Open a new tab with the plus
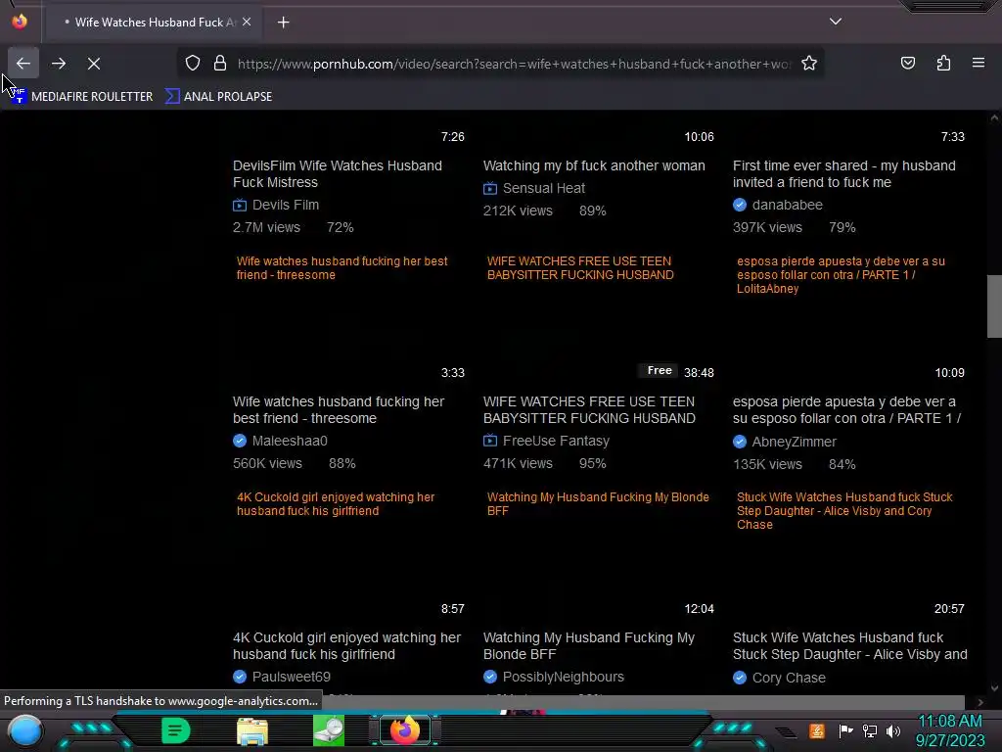 [283, 23]
